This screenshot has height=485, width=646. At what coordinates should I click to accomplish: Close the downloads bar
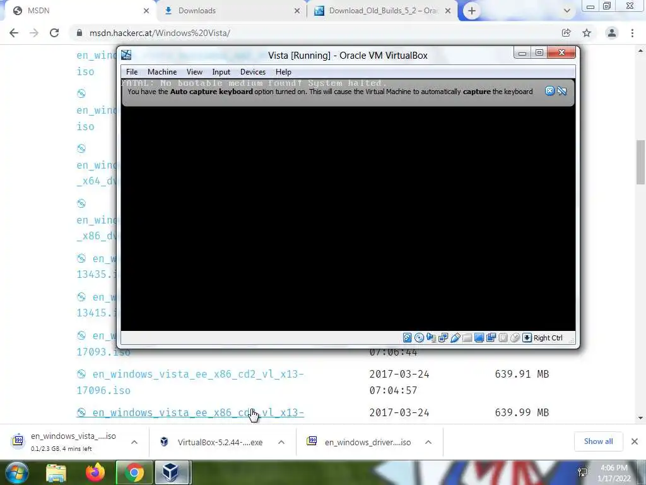coord(635,441)
